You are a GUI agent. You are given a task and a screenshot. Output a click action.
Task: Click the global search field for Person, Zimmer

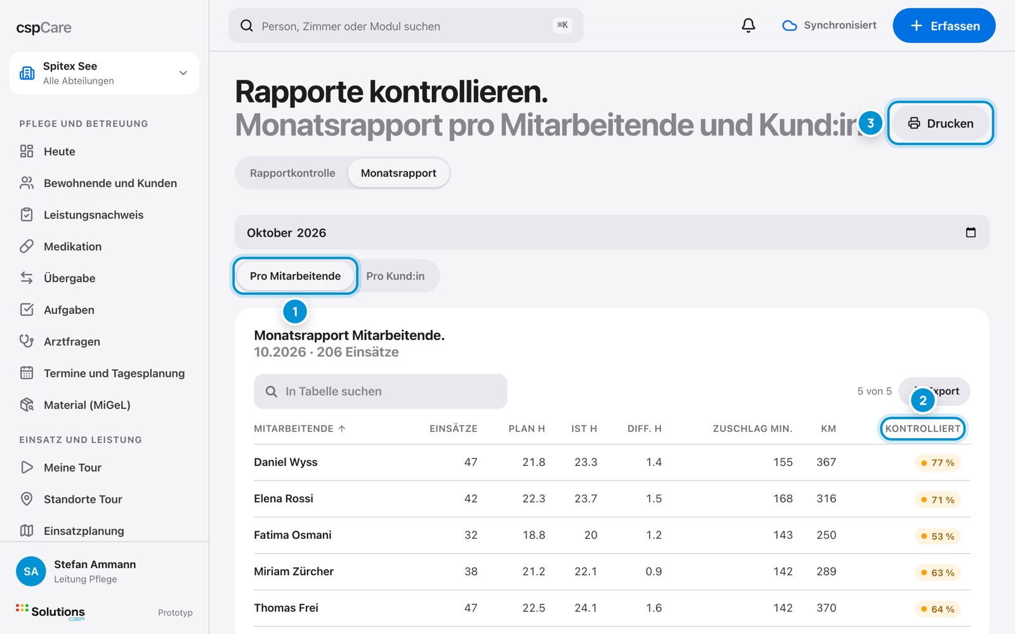click(x=406, y=25)
